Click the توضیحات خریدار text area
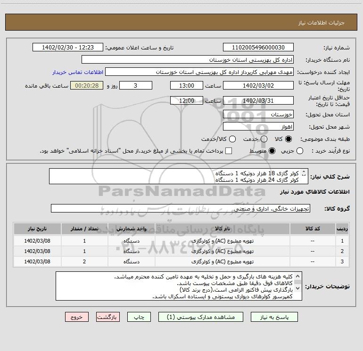 coord(179,286)
